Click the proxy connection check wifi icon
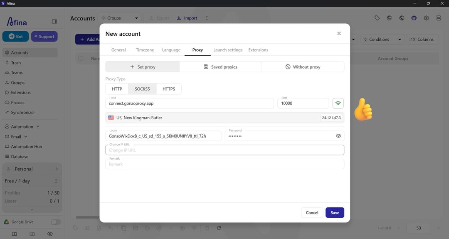 point(338,103)
